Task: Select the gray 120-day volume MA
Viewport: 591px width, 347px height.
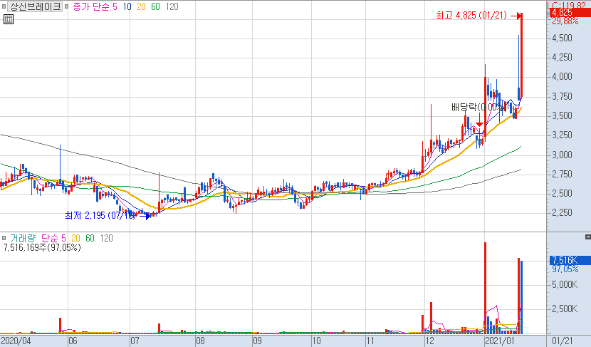Action: (x=106, y=238)
